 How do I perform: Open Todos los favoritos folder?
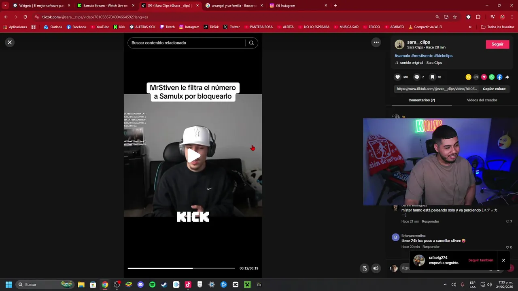coord(497,27)
